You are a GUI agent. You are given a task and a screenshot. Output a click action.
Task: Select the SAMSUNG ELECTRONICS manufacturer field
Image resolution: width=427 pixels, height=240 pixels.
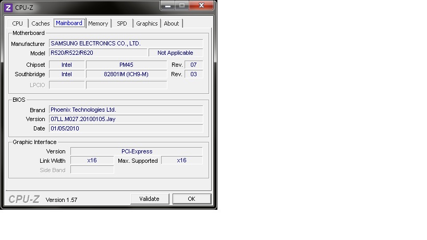click(126, 44)
